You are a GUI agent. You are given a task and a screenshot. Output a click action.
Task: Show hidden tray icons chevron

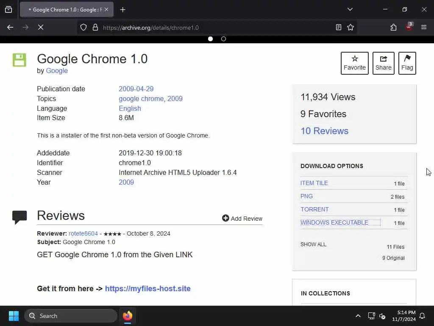point(358,316)
